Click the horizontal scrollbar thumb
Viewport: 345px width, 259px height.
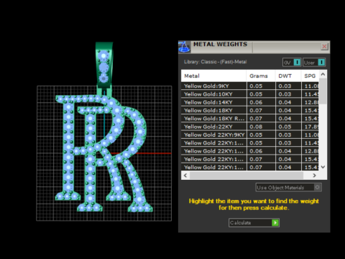[x=247, y=176]
